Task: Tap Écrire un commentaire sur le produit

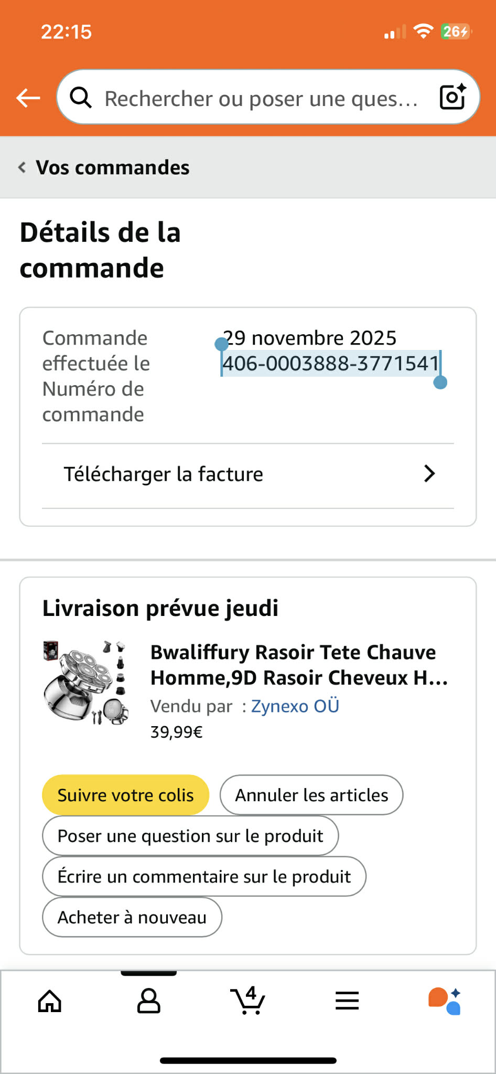Action: [x=204, y=877]
